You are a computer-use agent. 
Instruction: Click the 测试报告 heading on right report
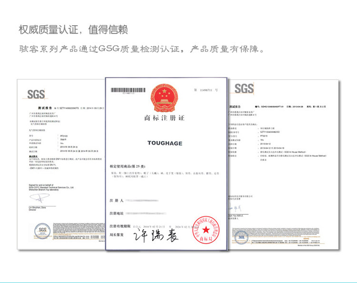click(x=235, y=107)
